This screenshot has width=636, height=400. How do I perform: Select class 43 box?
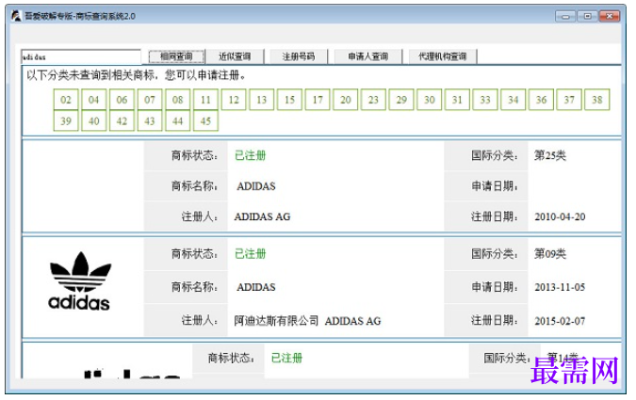150,120
